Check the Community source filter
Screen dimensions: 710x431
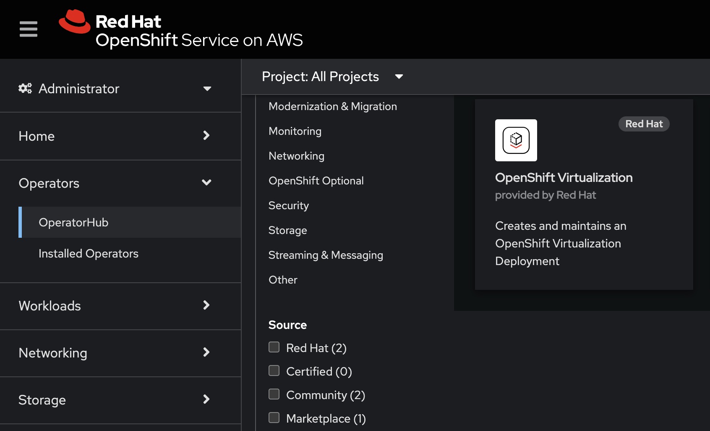274,394
